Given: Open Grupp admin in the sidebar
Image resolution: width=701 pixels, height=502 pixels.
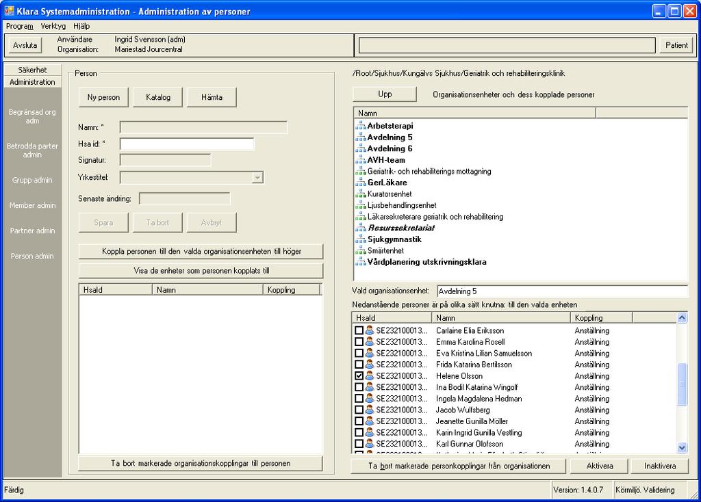Looking at the screenshot, I should (x=32, y=180).
